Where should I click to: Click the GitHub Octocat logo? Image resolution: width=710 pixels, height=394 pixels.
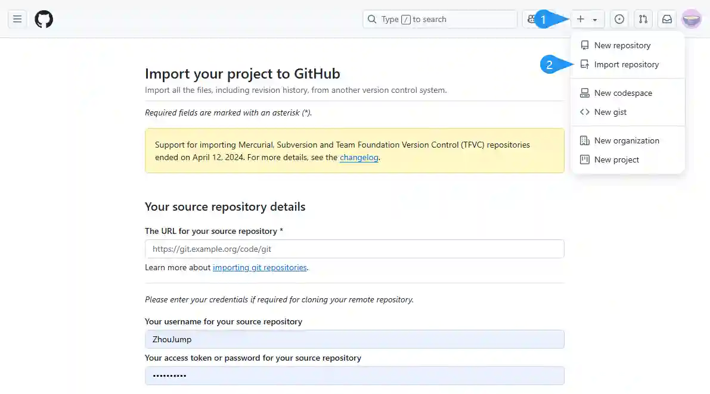(44, 19)
